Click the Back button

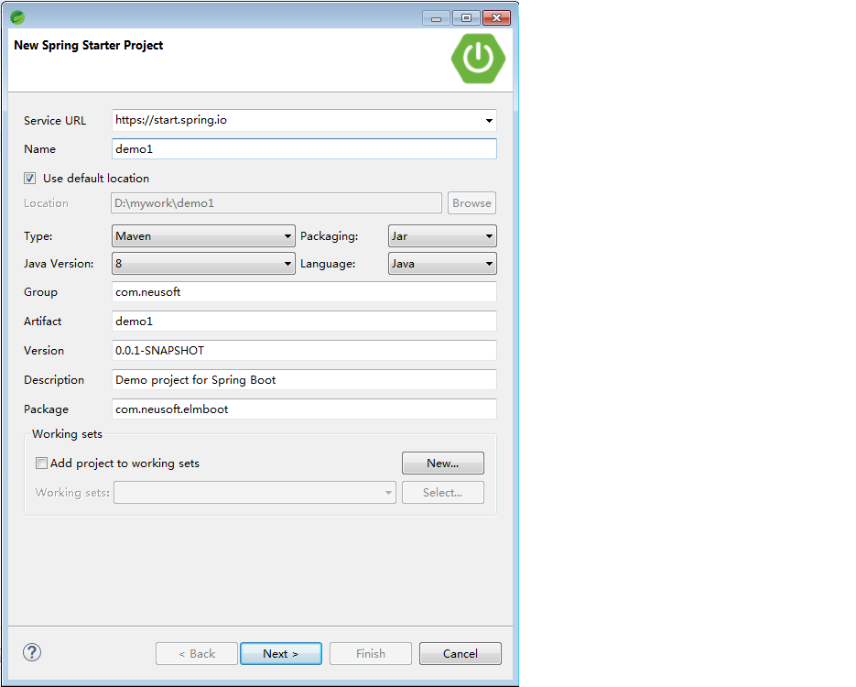(197, 654)
